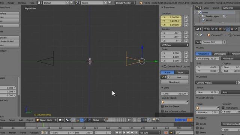
Task: Toggle automatic keyframe record button
Action: click(166, 132)
